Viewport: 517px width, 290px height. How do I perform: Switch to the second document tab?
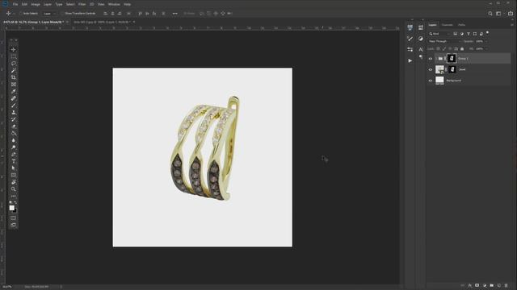(x=103, y=22)
